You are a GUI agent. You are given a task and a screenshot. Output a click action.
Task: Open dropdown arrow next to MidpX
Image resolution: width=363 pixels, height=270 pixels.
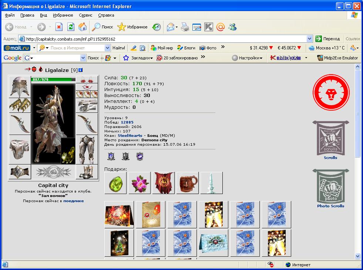tap(306, 58)
